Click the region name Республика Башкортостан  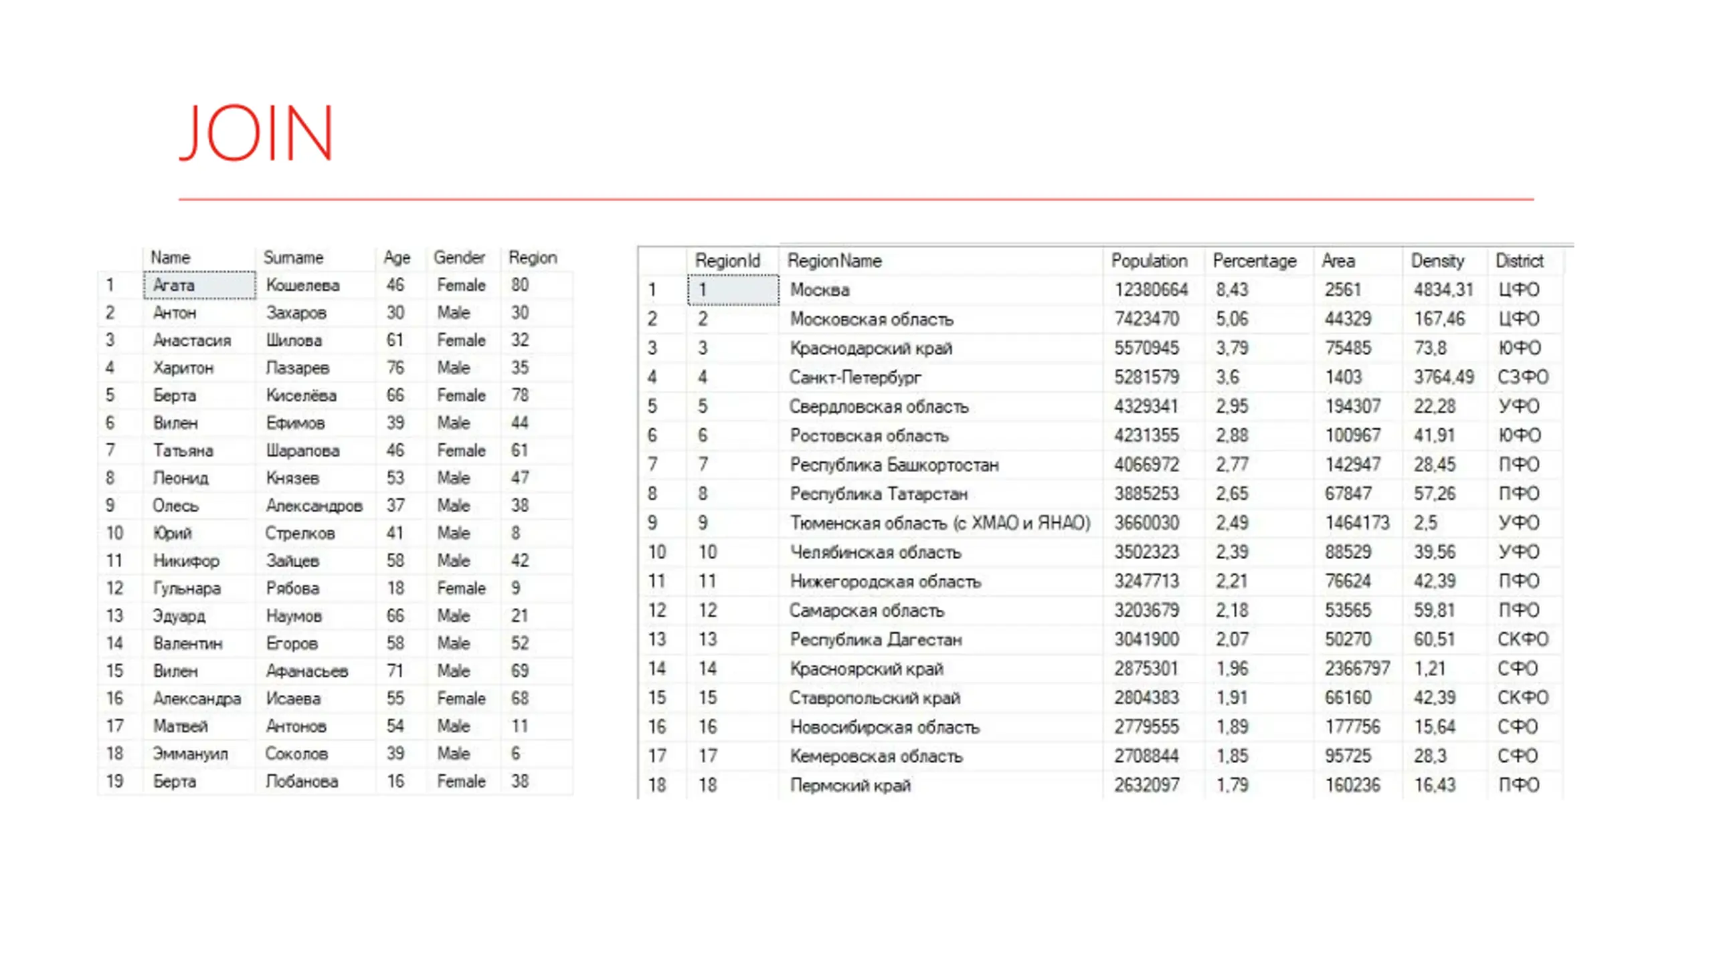point(894,465)
